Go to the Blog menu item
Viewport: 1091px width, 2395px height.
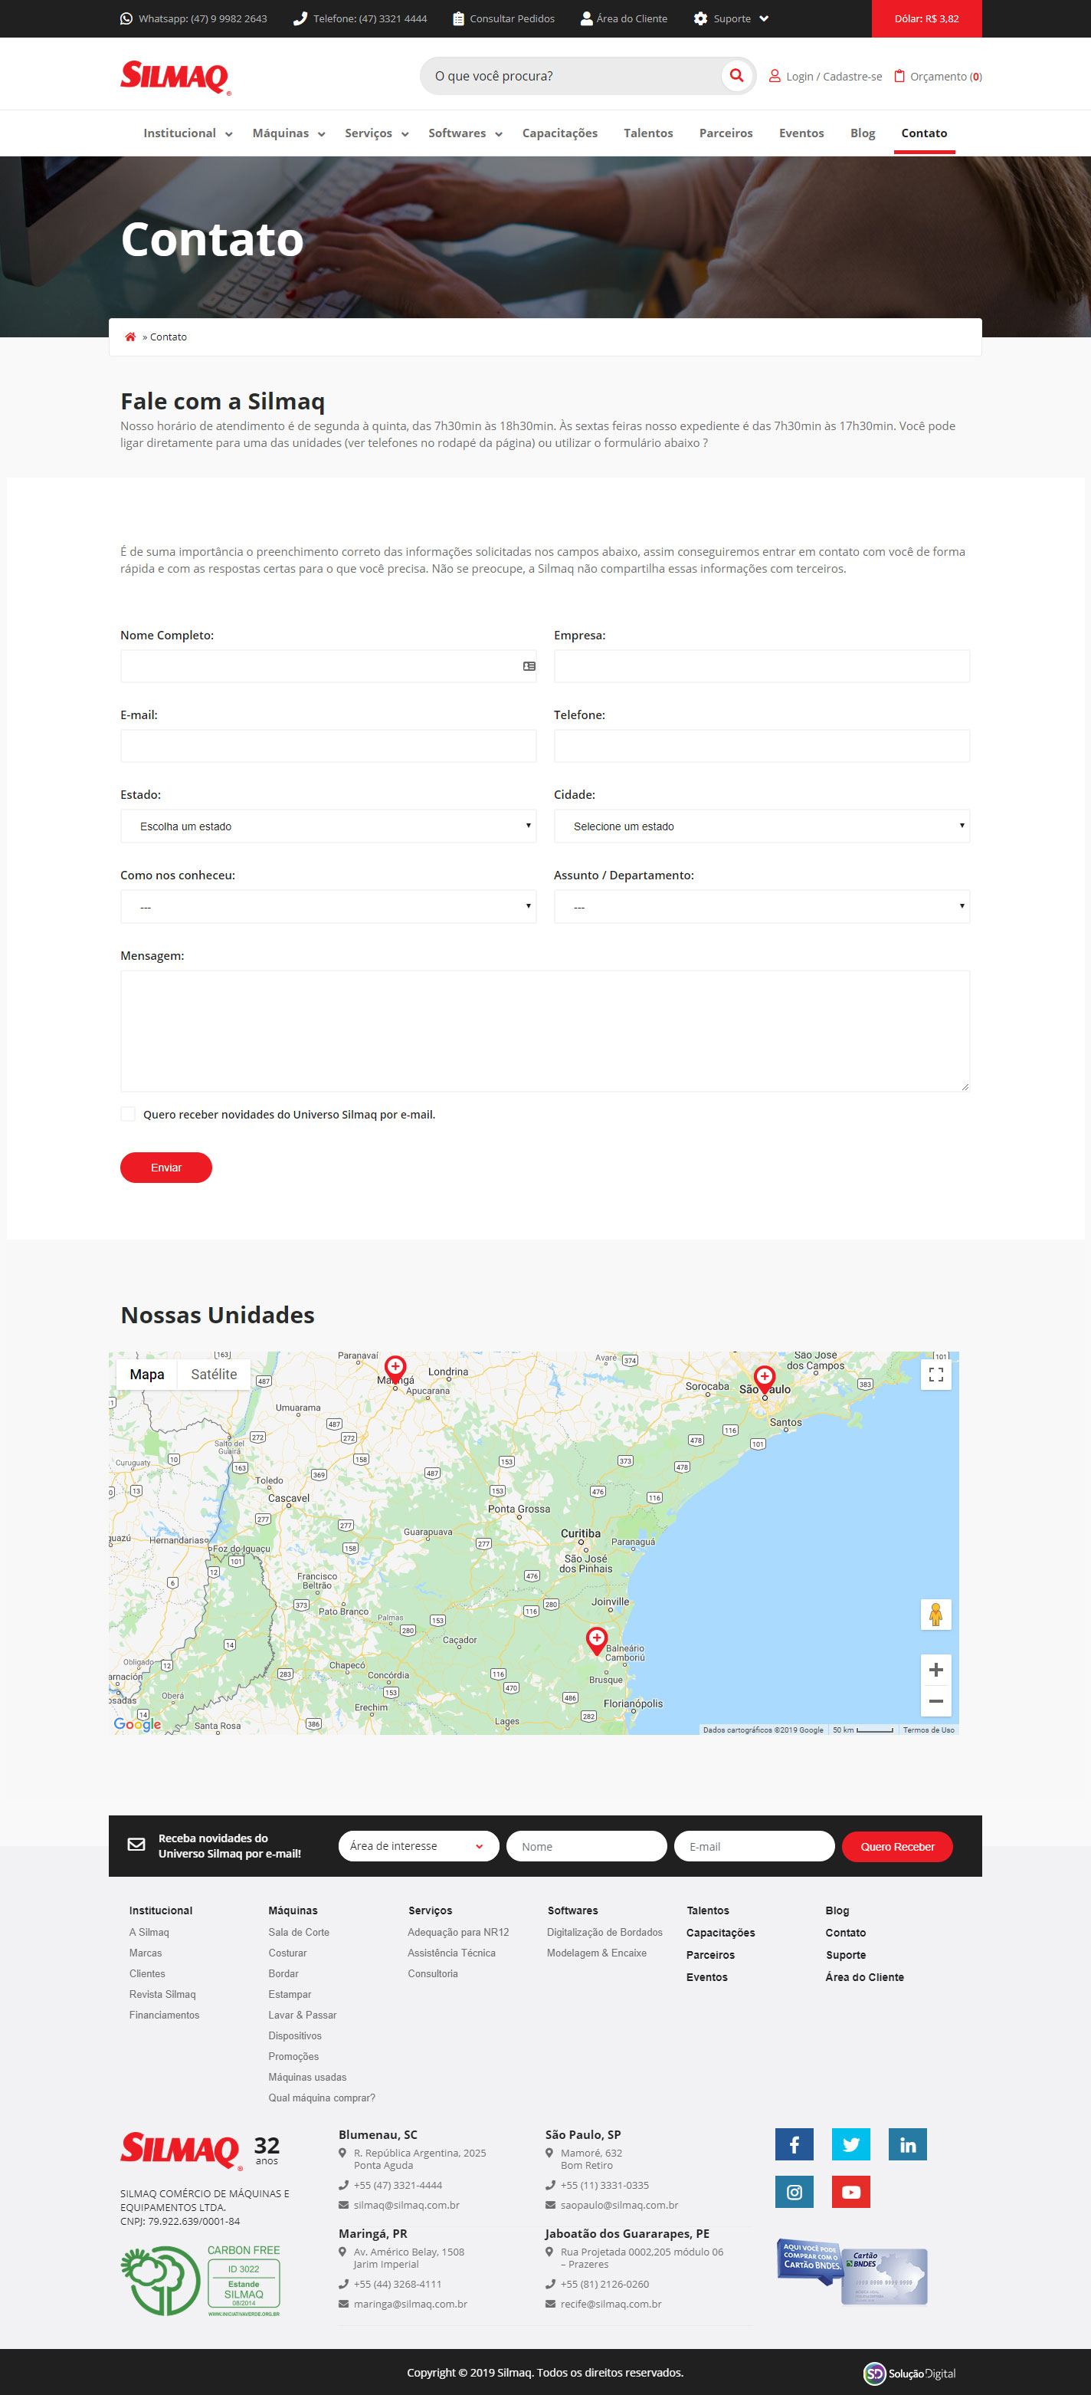point(863,133)
